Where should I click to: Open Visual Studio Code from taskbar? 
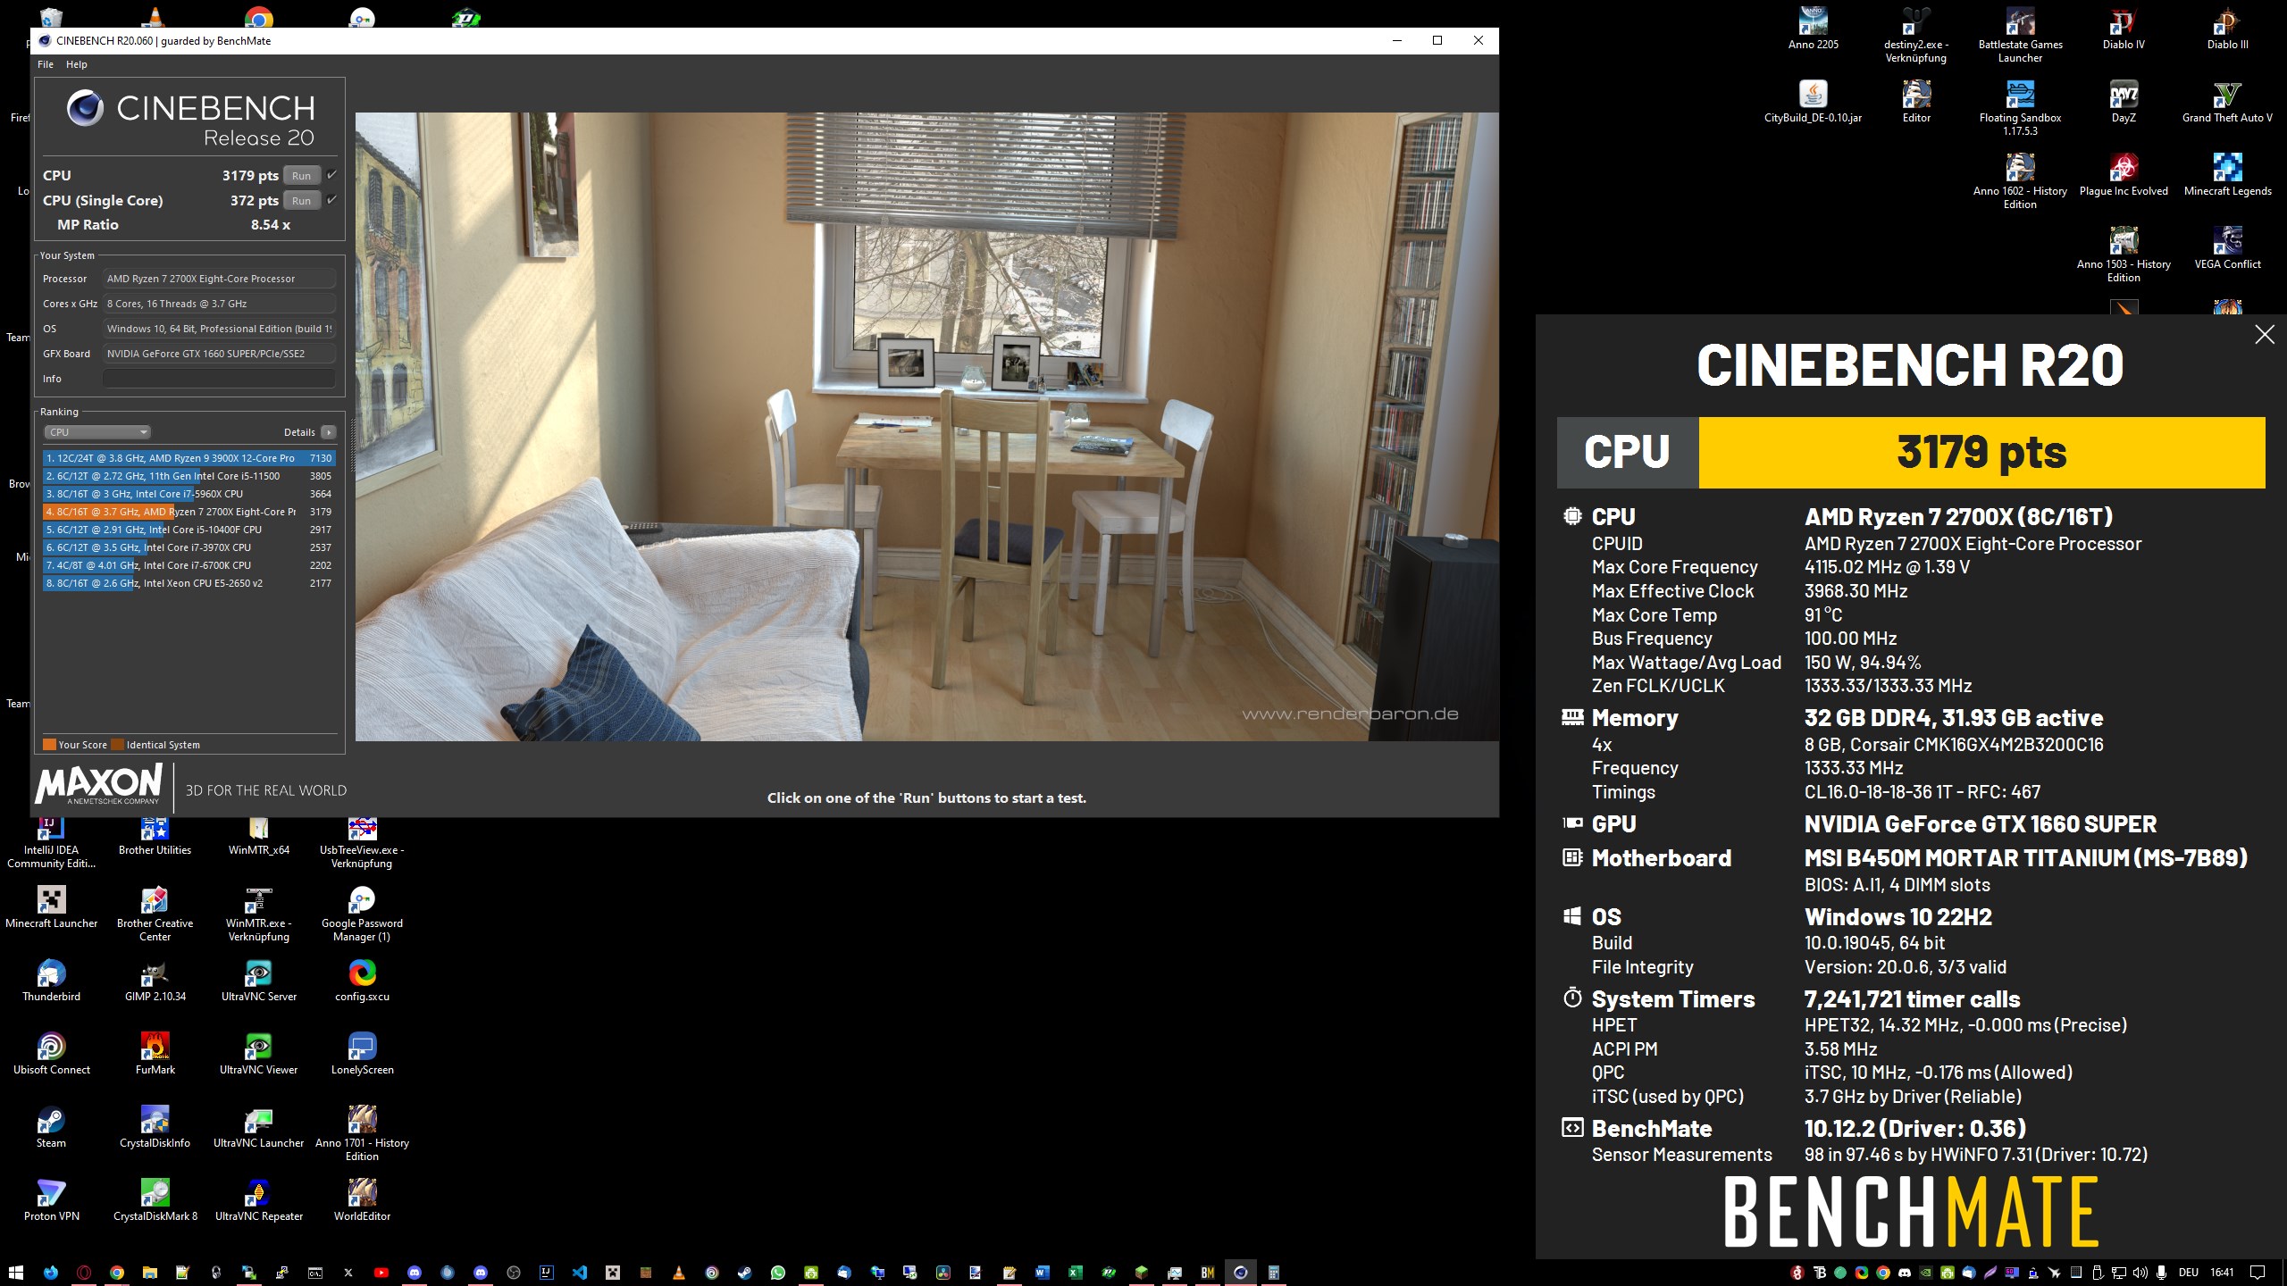(579, 1273)
